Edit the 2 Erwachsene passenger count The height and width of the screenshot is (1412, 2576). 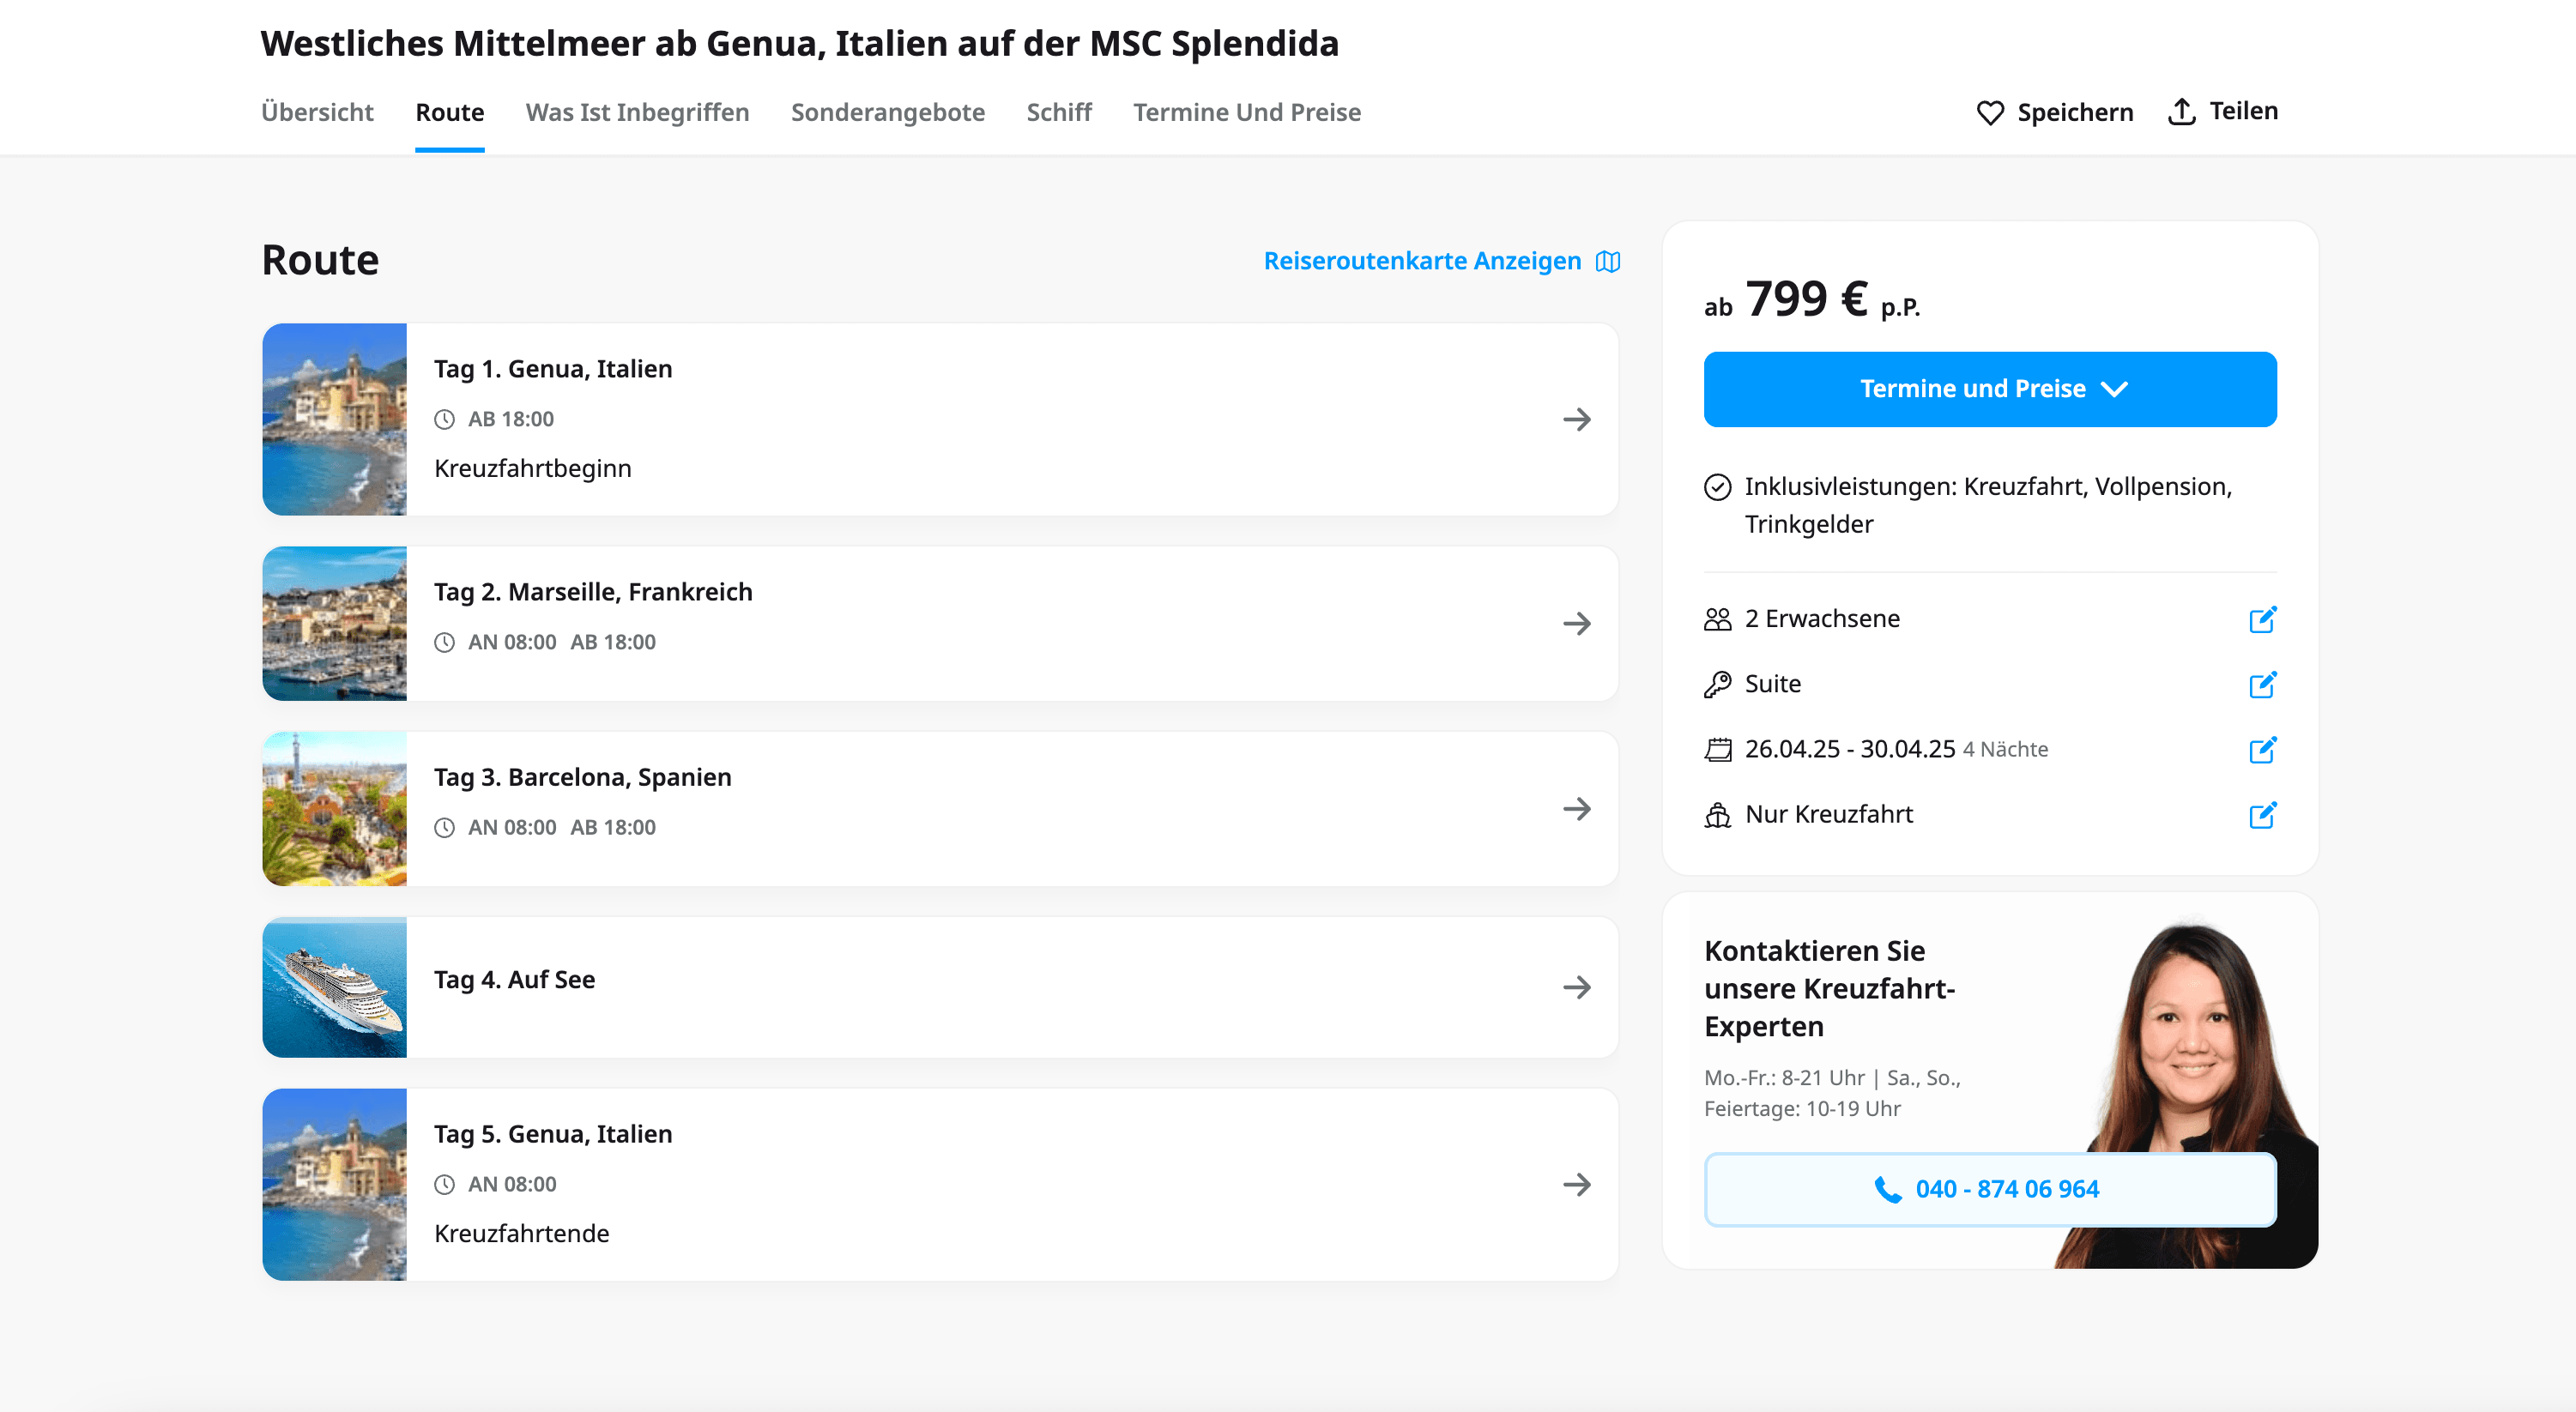[2261, 620]
